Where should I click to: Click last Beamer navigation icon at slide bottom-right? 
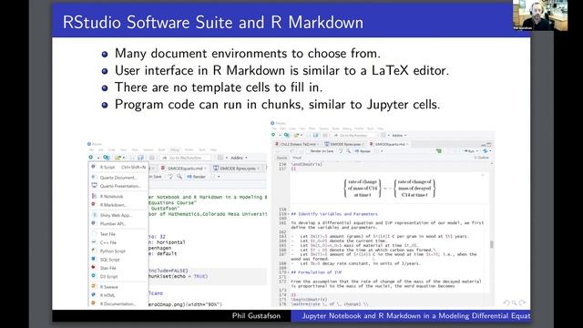click(x=522, y=302)
